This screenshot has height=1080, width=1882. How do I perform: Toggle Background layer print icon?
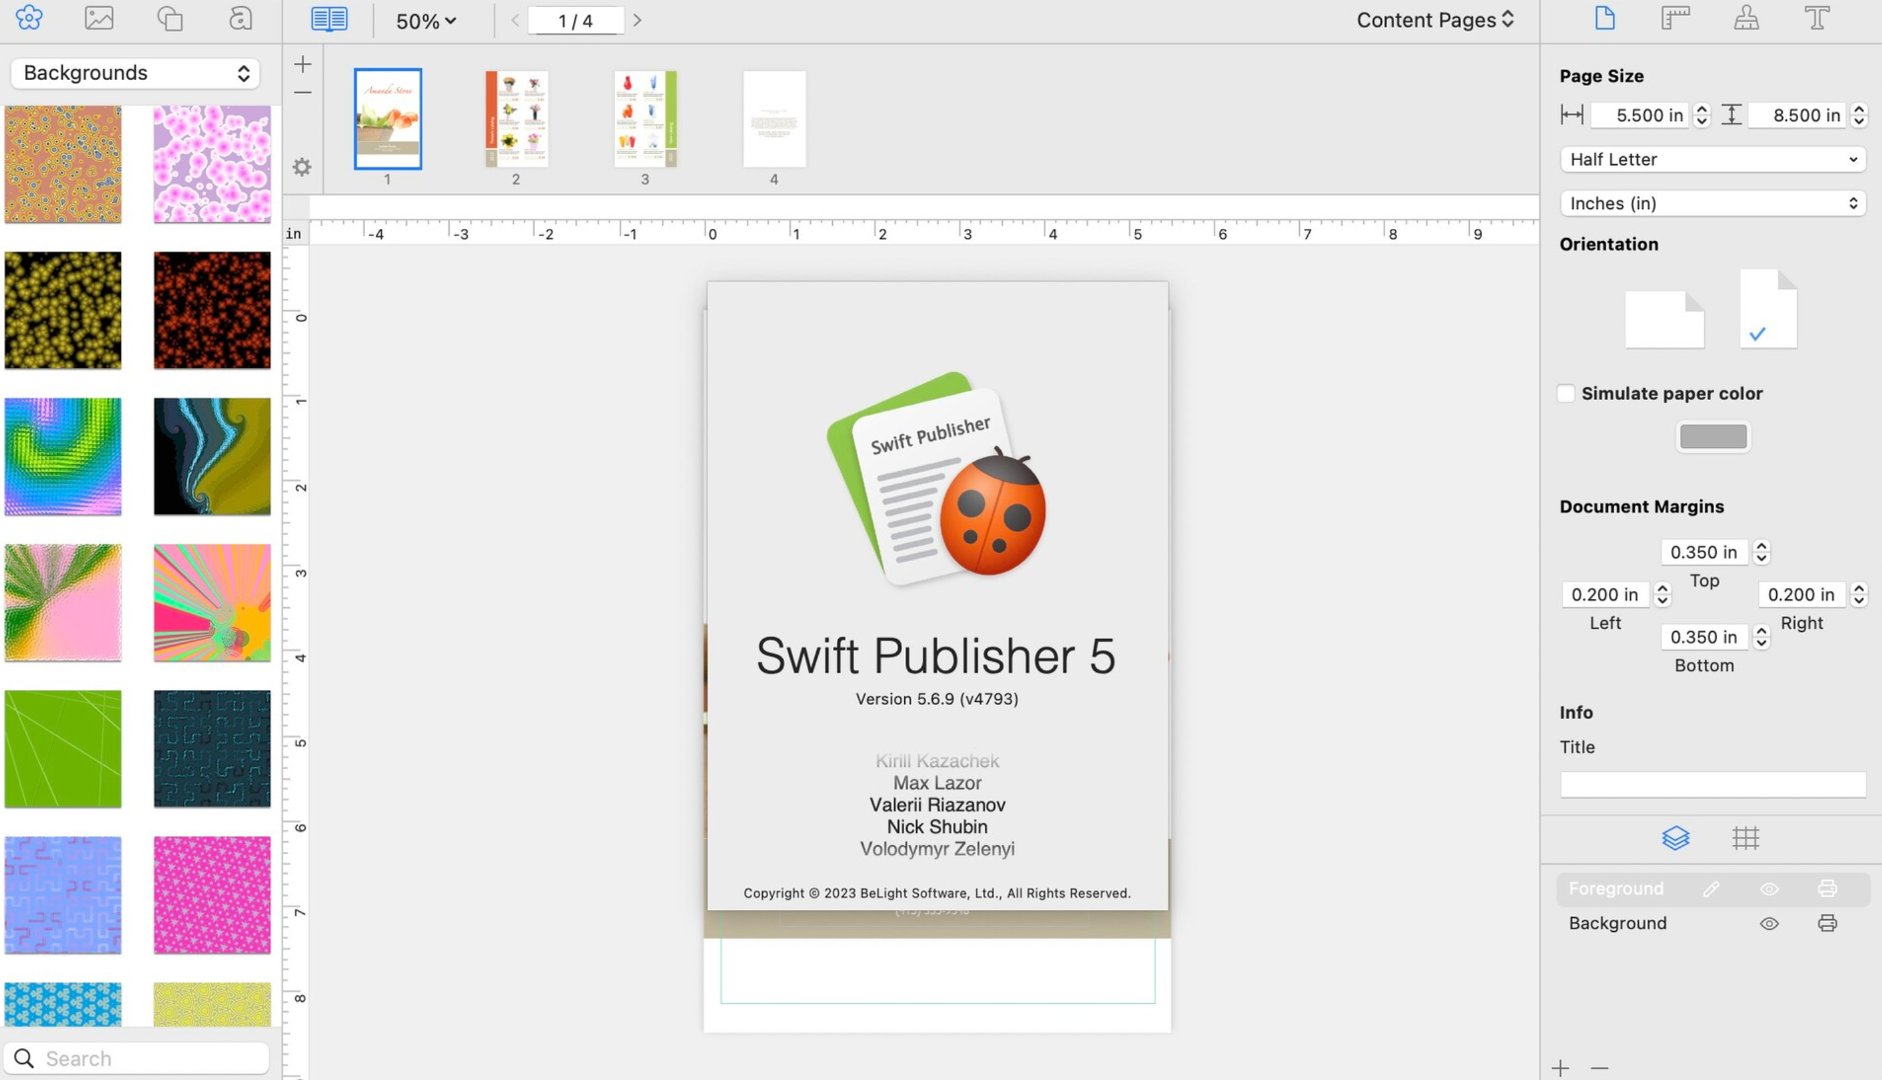tap(1827, 923)
